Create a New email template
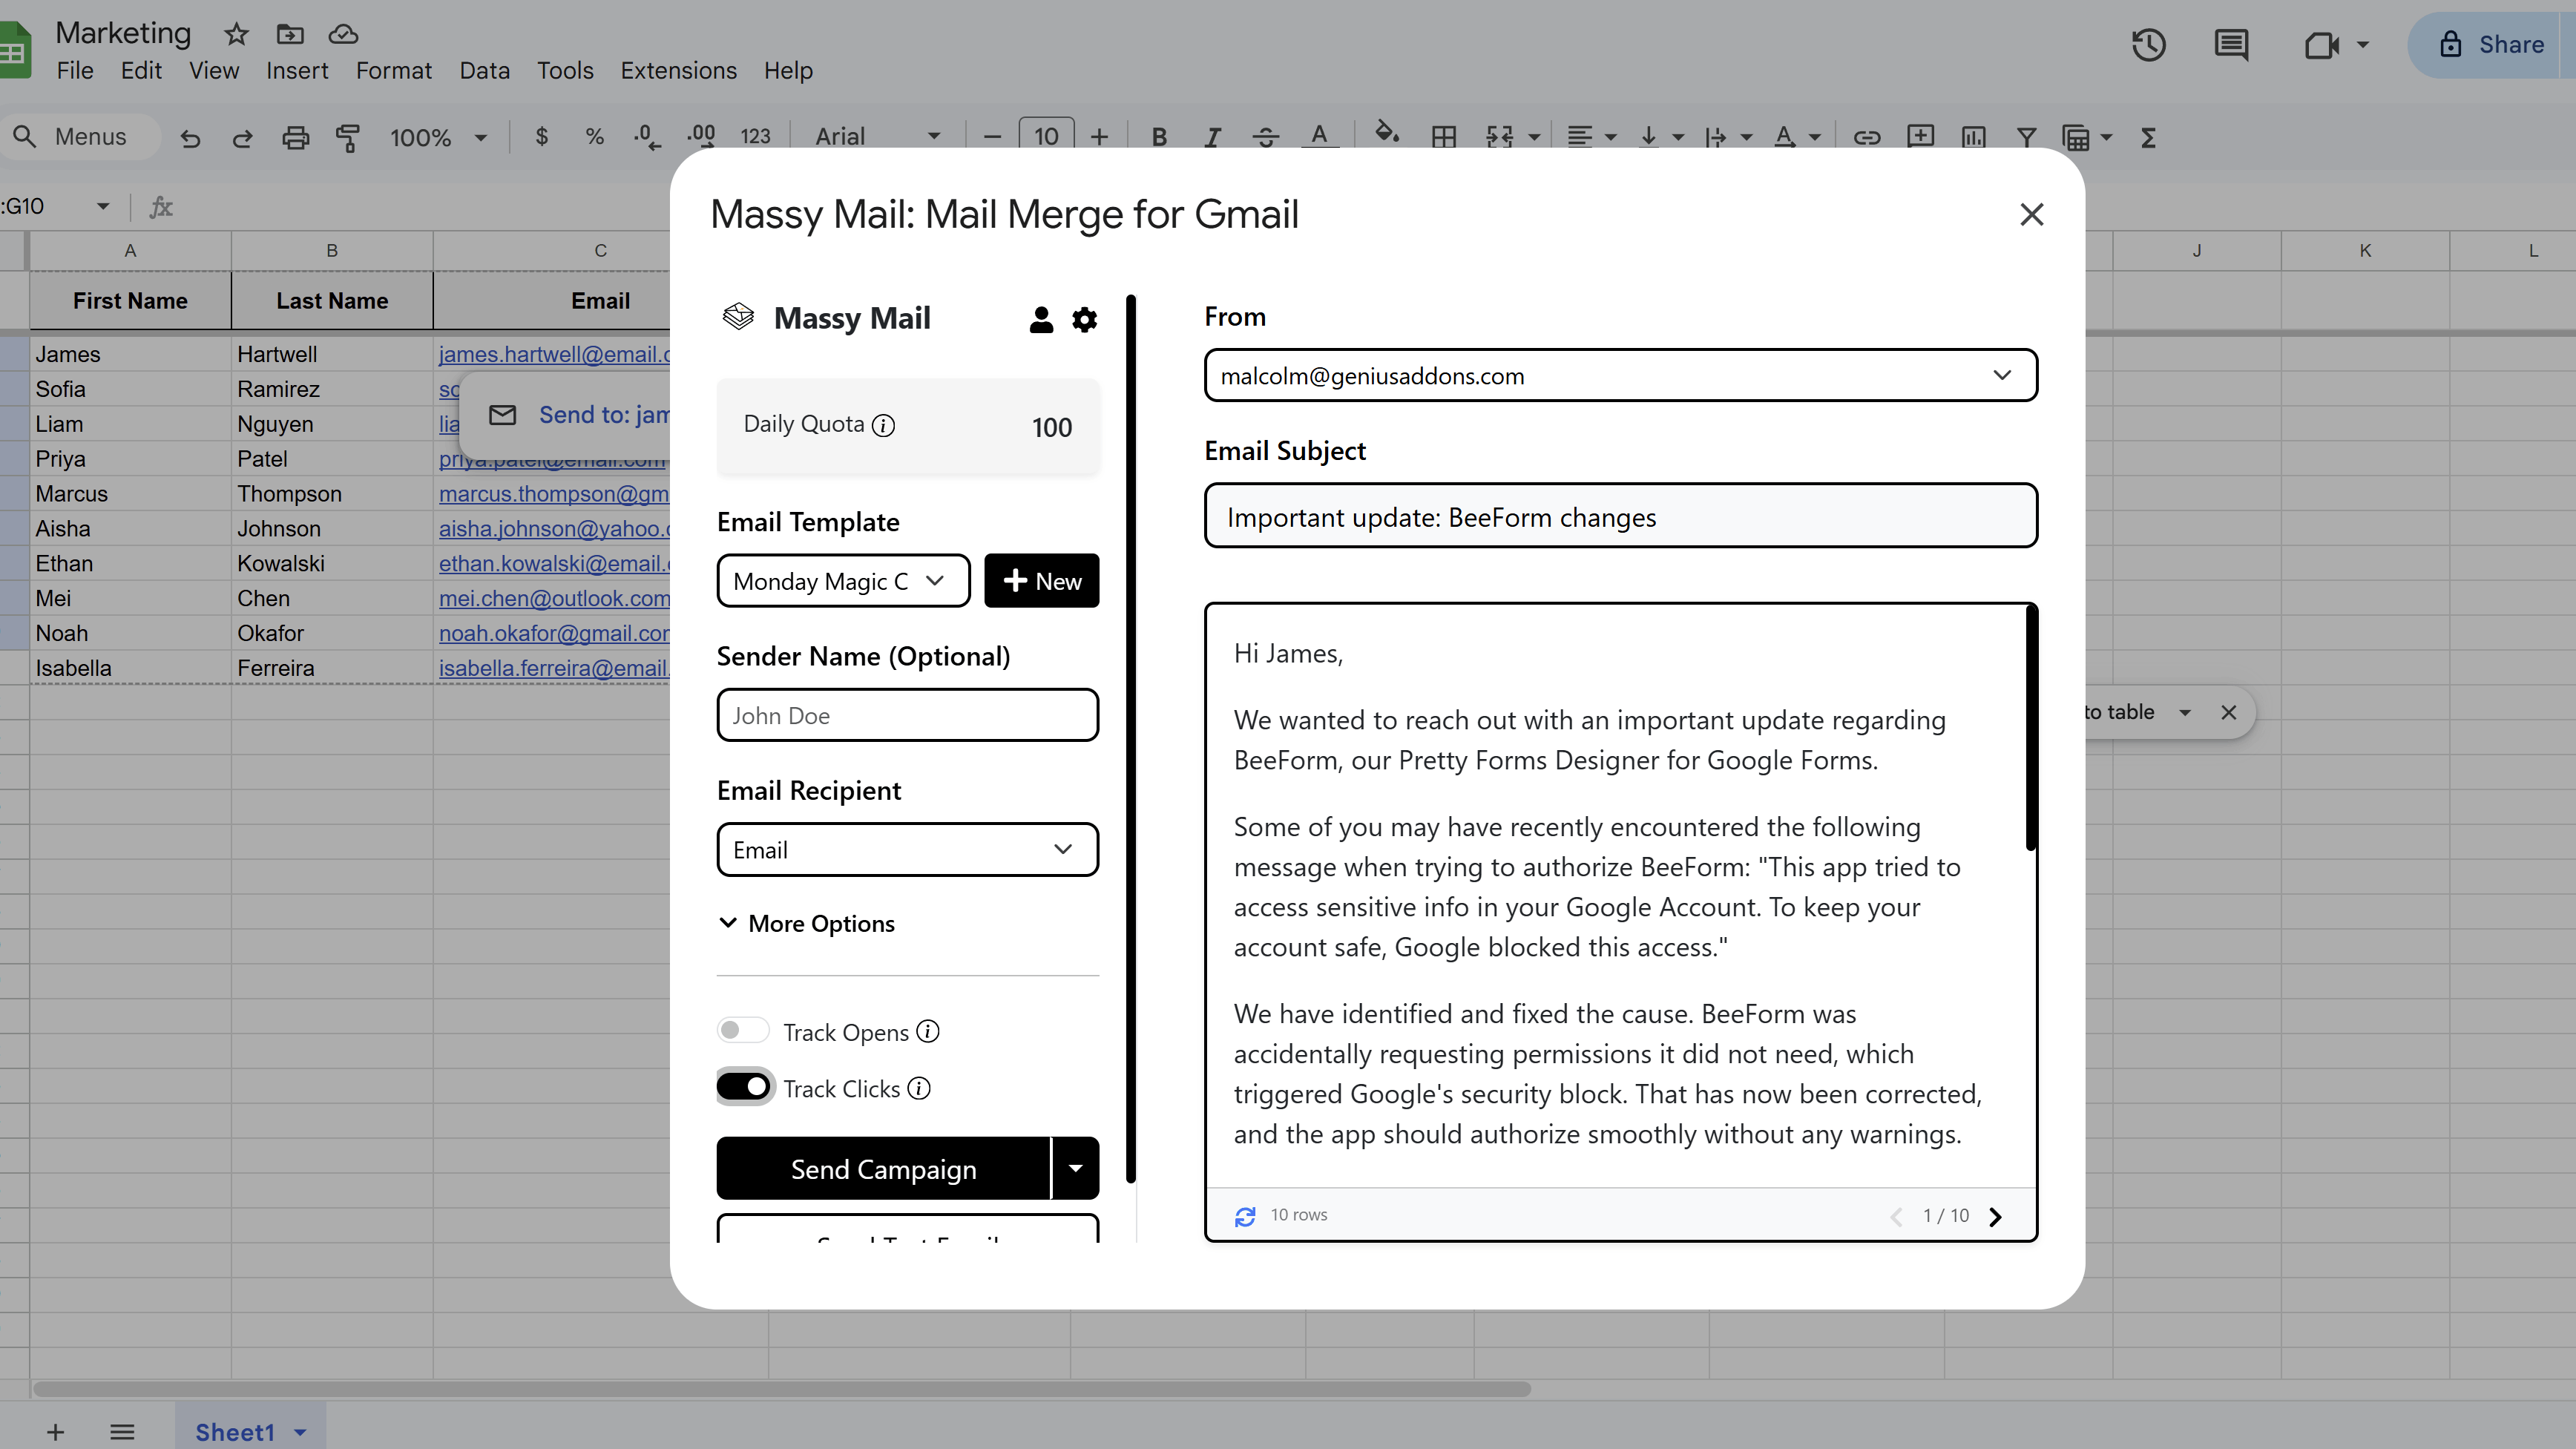Screen dimensions: 2576x1449 [1042, 580]
